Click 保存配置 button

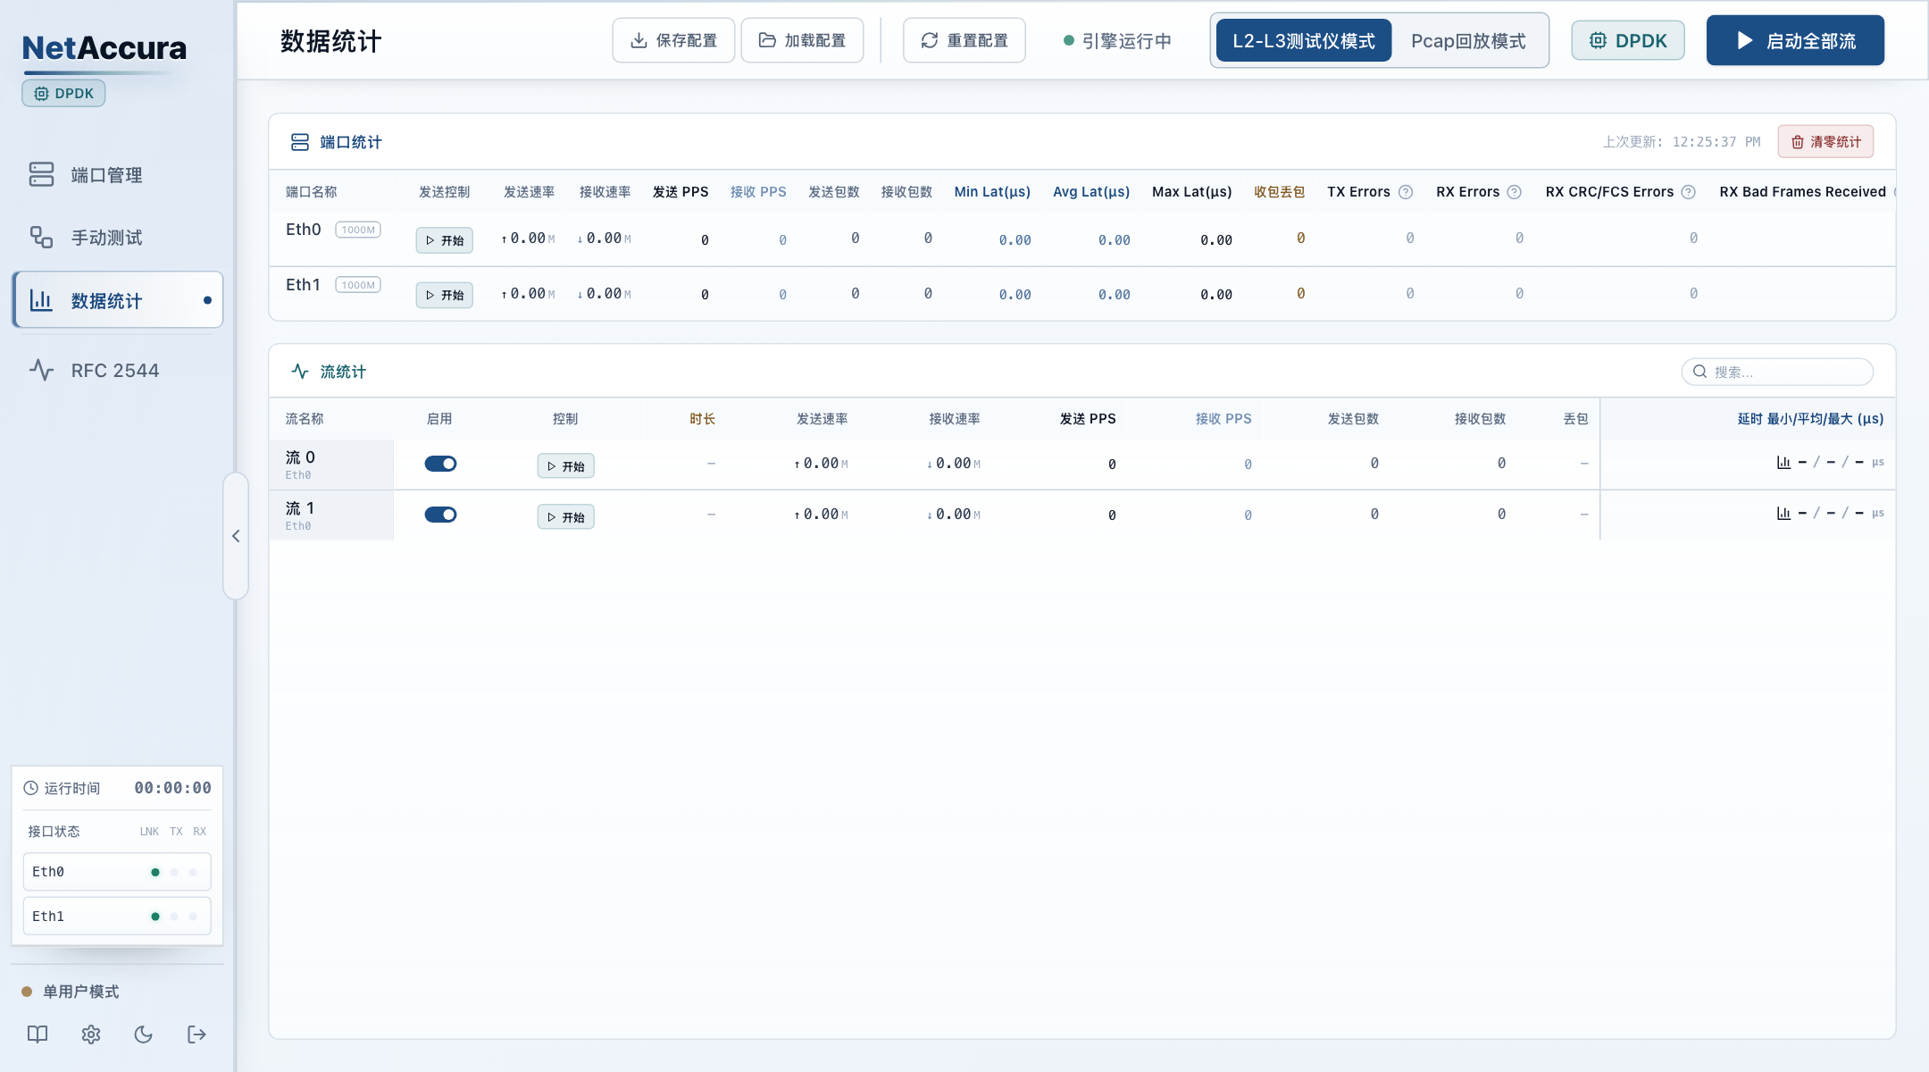[x=673, y=40]
